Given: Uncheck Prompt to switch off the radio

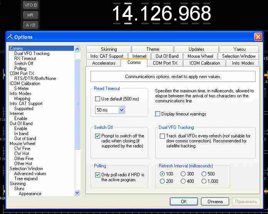Looking at the screenshot, I should tap(97, 136).
